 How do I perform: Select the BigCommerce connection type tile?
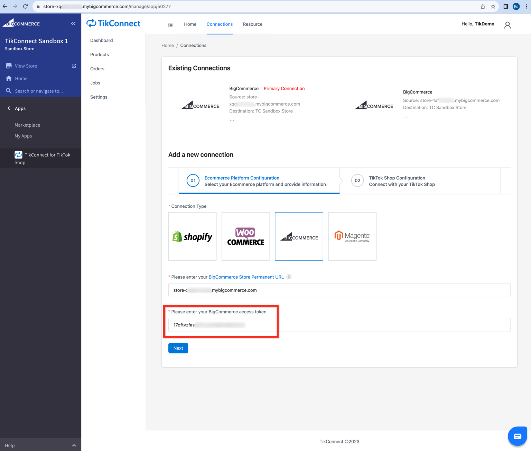click(299, 236)
